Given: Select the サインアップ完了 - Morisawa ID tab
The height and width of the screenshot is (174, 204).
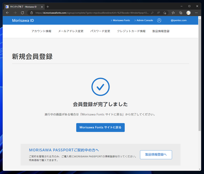Looking at the screenshot, I should tap(24, 7).
